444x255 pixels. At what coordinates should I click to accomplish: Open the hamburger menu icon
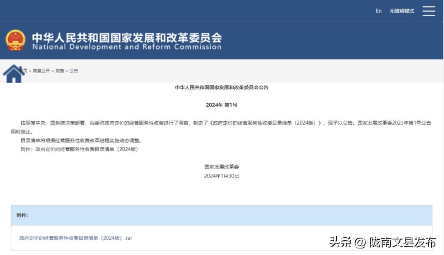point(428,11)
